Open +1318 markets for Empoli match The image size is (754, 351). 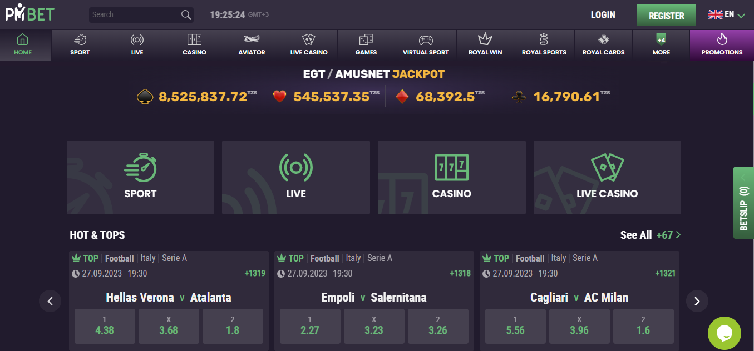460,273
